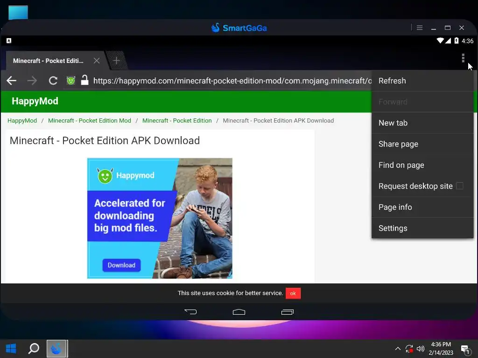478x358 pixels.
Task: Click the Download button in ad
Action: [x=121, y=265]
